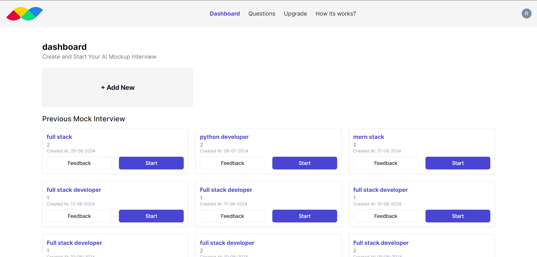This screenshot has width=537, height=257.
Task: Click the python developer card title
Action: 224,137
